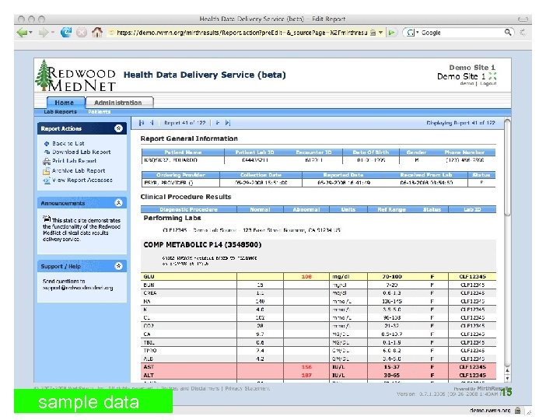The image size is (560, 420).
Task: Switch to the Home tab
Action: coord(65,103)
